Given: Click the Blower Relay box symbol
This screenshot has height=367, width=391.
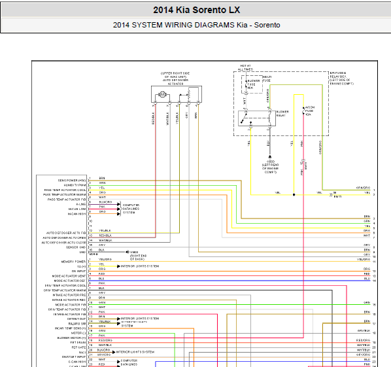Looking at the screenshot, I should pos(257,118).
